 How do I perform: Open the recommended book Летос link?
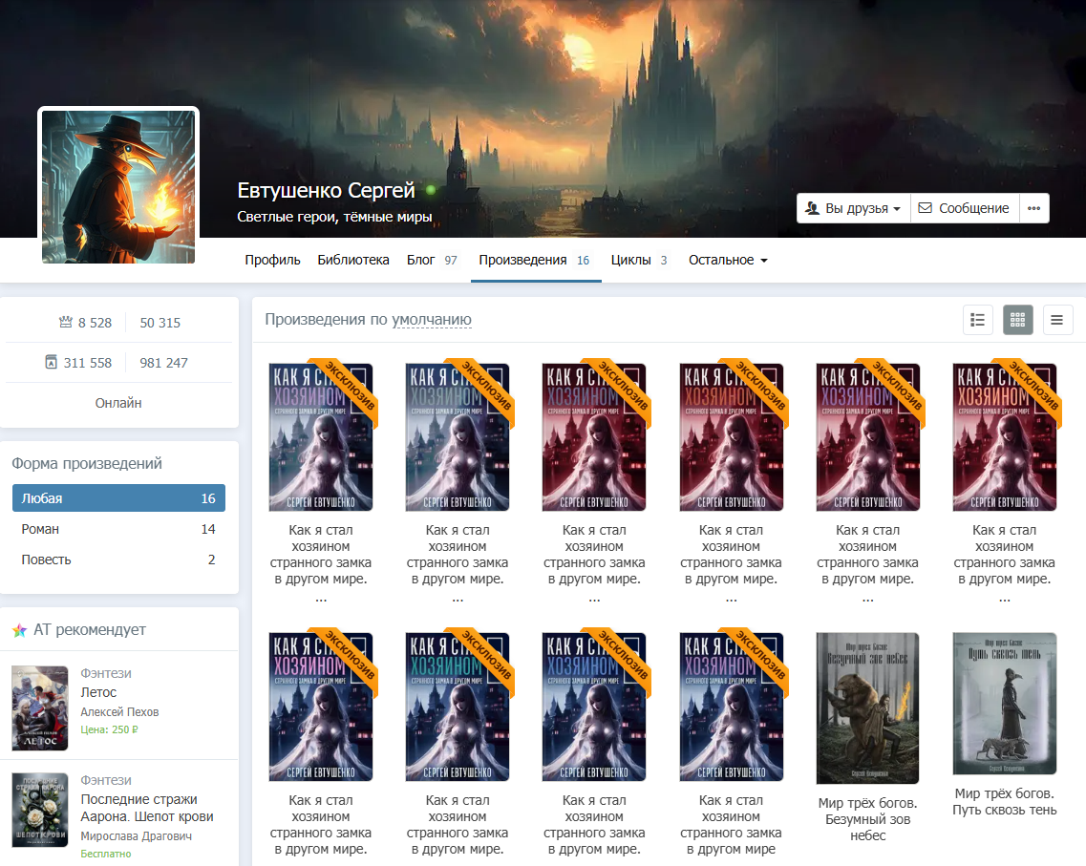[98, 692]
